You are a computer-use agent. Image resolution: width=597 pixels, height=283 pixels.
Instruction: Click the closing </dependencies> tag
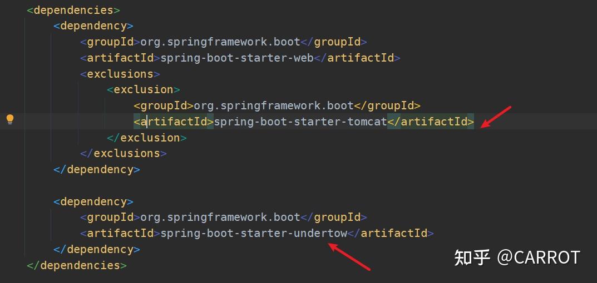(x=77, y=265)
